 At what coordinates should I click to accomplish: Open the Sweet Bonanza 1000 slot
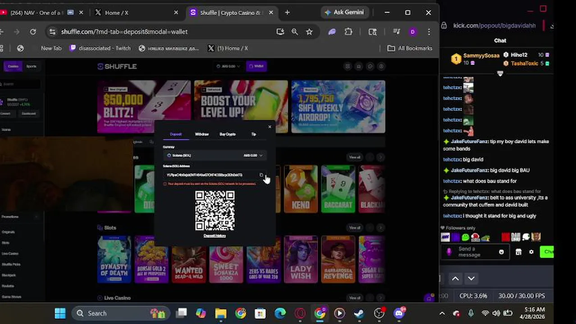[226, 259]
